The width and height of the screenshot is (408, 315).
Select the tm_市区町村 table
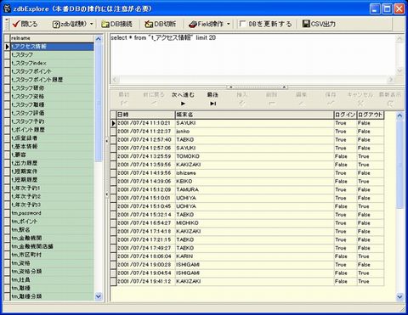coord(52,255)
